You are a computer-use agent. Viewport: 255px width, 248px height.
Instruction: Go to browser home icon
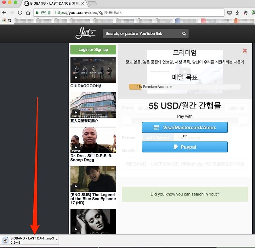[x=28, y=12]
